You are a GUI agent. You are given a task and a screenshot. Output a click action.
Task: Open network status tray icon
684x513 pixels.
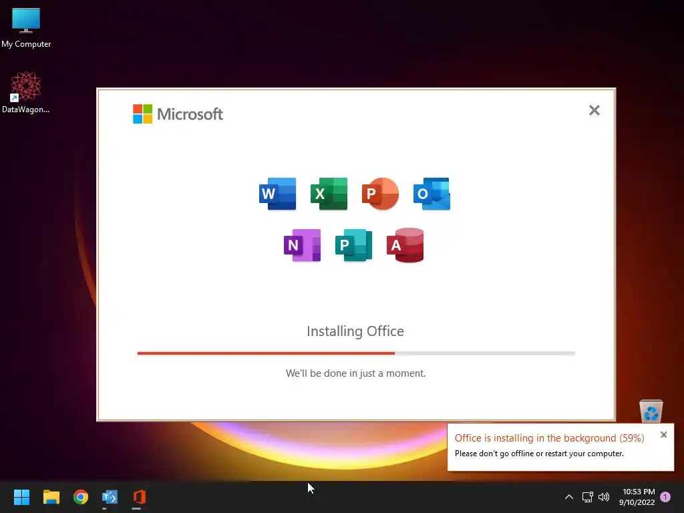pyautogui.click(x=587, y=497)
